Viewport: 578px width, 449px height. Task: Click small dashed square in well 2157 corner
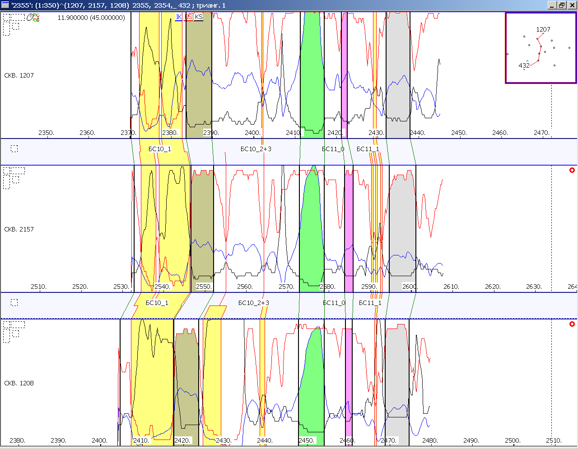click(6, 171)
